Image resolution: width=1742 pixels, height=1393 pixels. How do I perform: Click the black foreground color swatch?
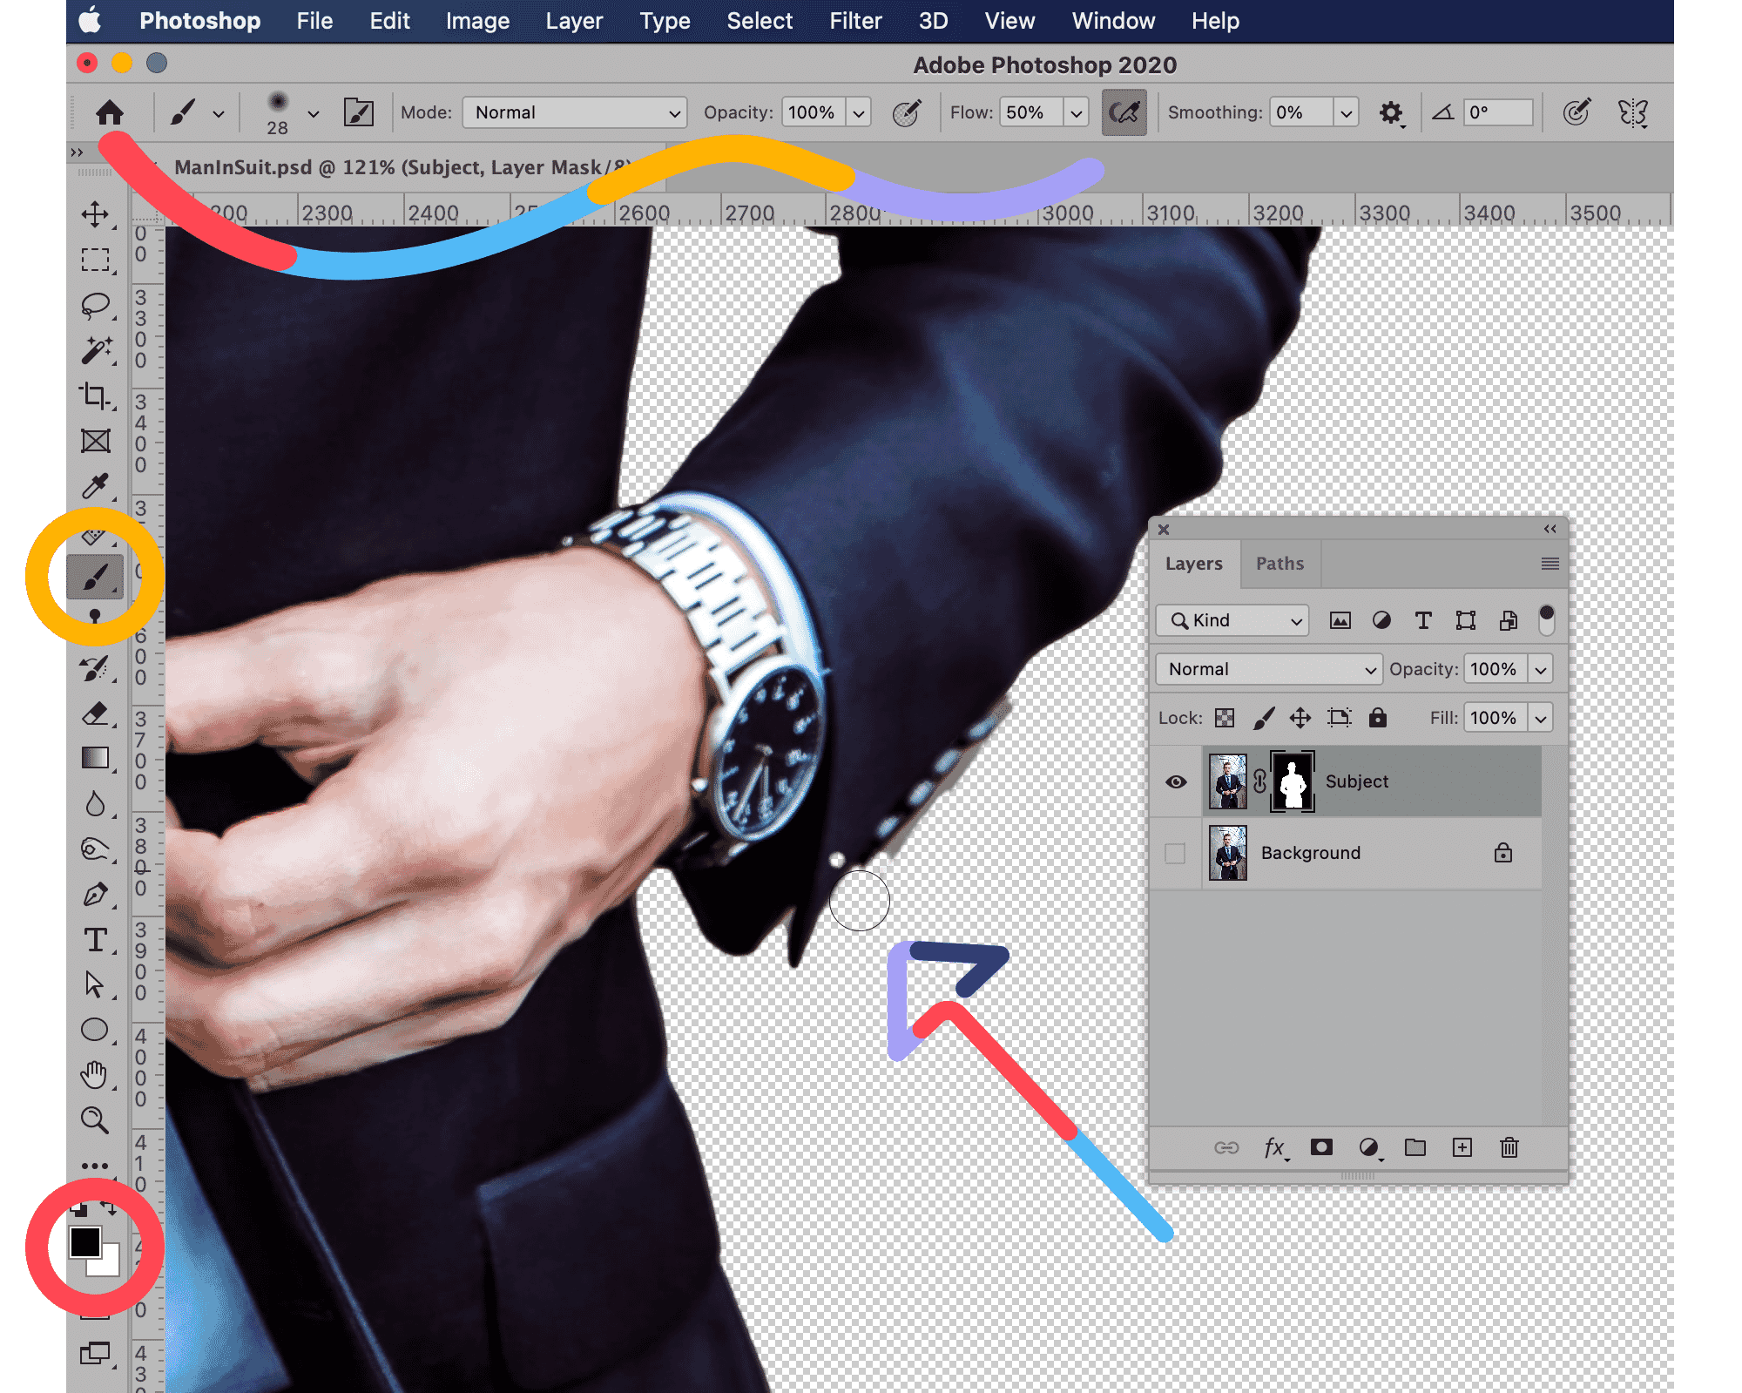84,1241
